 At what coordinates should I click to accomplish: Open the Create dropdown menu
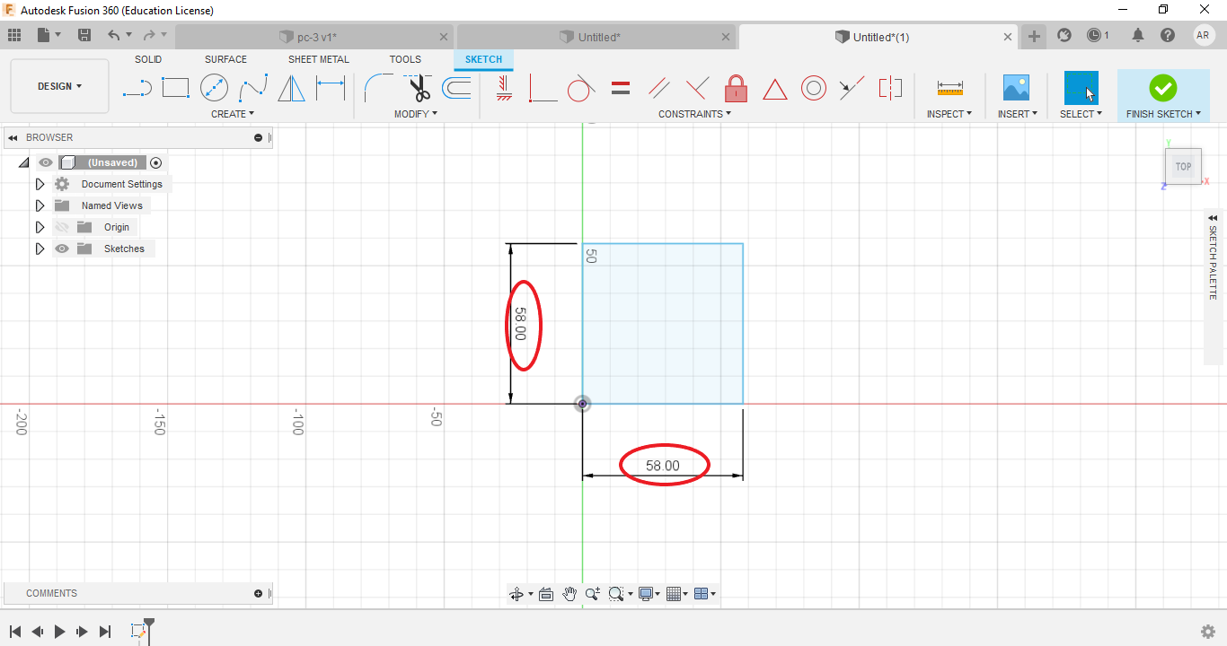coord(233,114)
